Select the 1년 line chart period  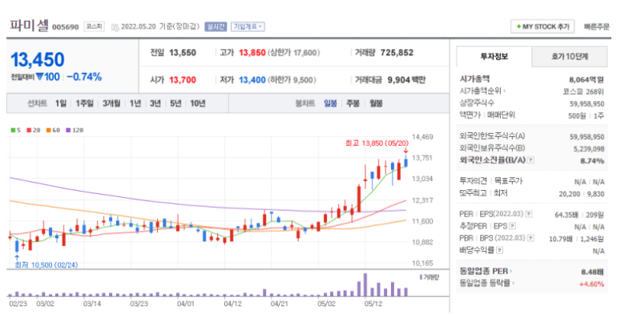[135, 103]
